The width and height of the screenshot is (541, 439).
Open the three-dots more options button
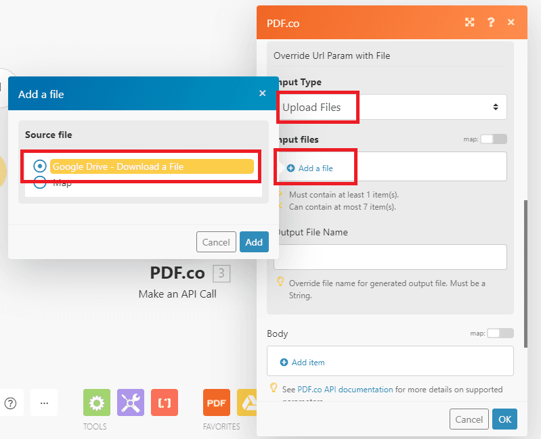(x=44, y=403)
